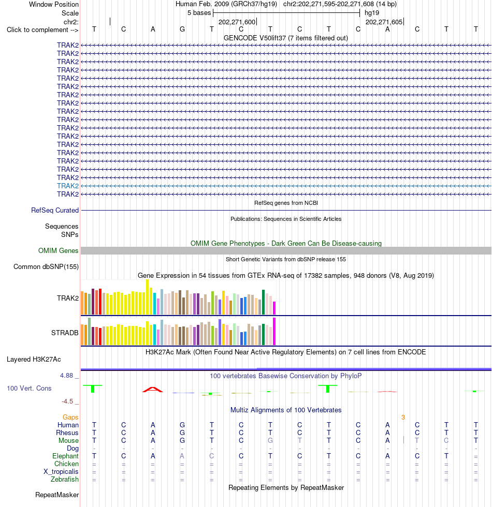Click the Layered H3K27Ac label
Screen dimensions: 492x507
34,360
